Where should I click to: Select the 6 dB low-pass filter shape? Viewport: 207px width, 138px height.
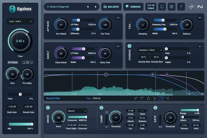point(167,98)
